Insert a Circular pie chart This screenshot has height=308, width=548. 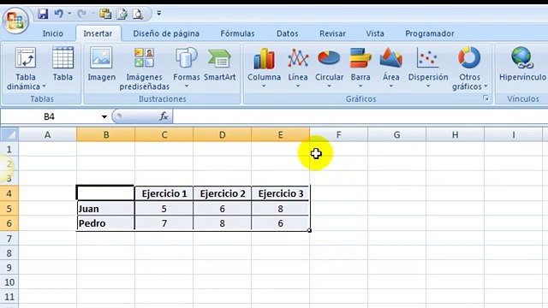coord(329,68)
